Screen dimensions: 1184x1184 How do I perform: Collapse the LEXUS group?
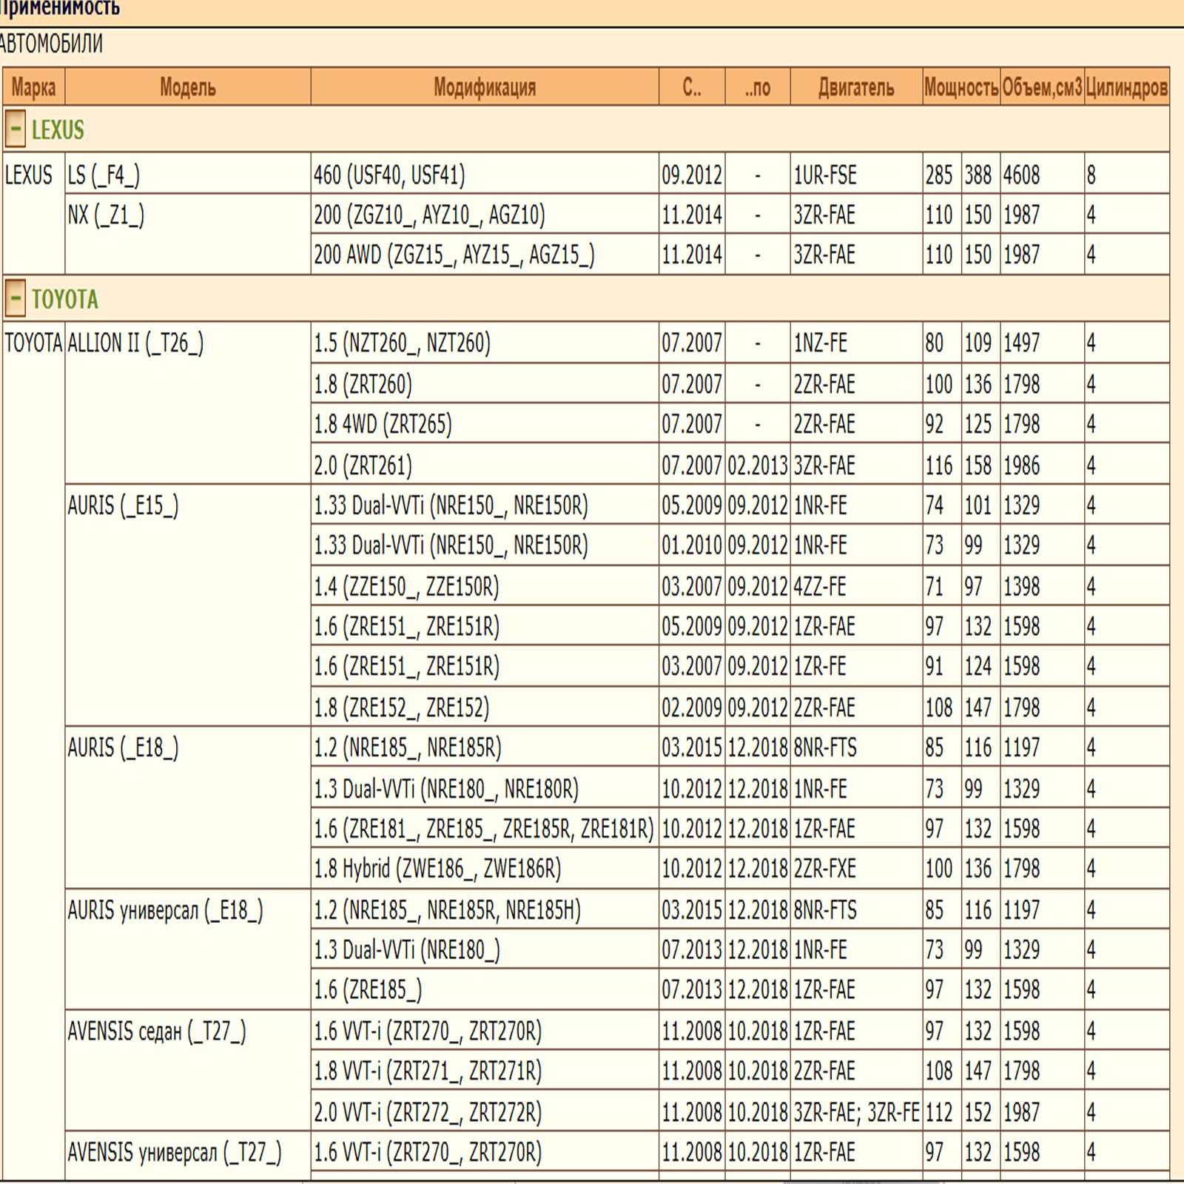click(x=16, y=129)
